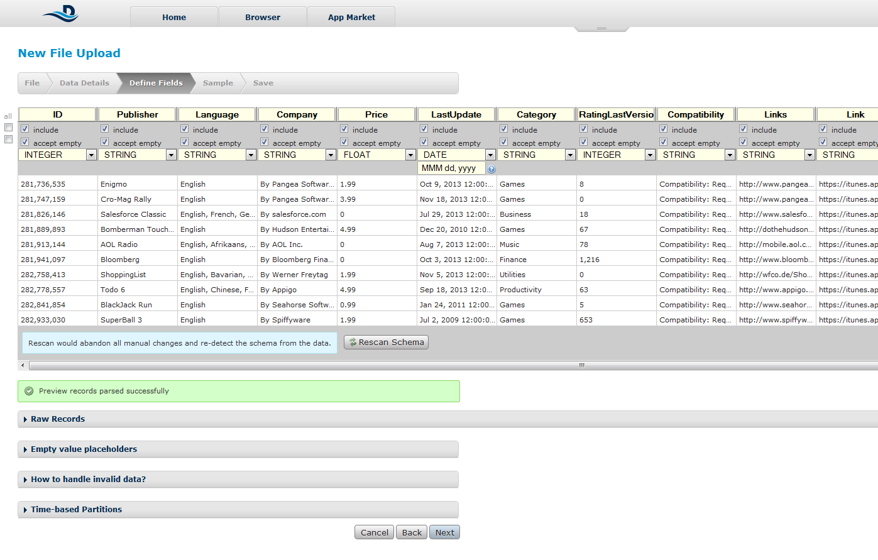
Task: Uncheck include for Category column
Action: coord(504,129)
